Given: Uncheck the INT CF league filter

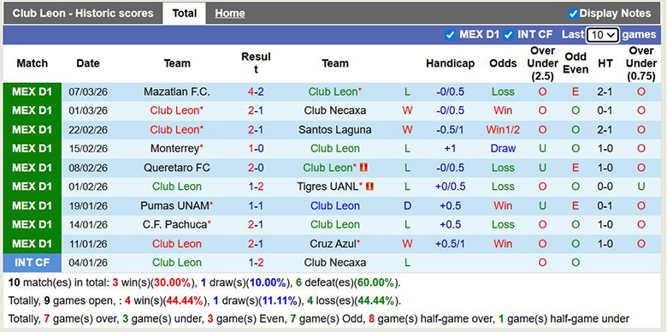Looking at the screenshot, I should point(508,35).
